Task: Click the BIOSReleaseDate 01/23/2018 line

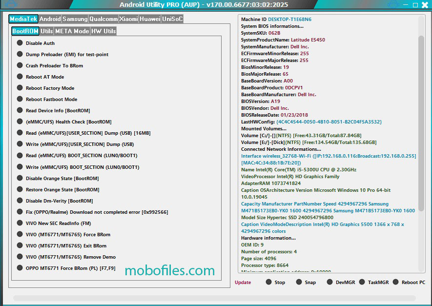Action: tap(274, 115)
